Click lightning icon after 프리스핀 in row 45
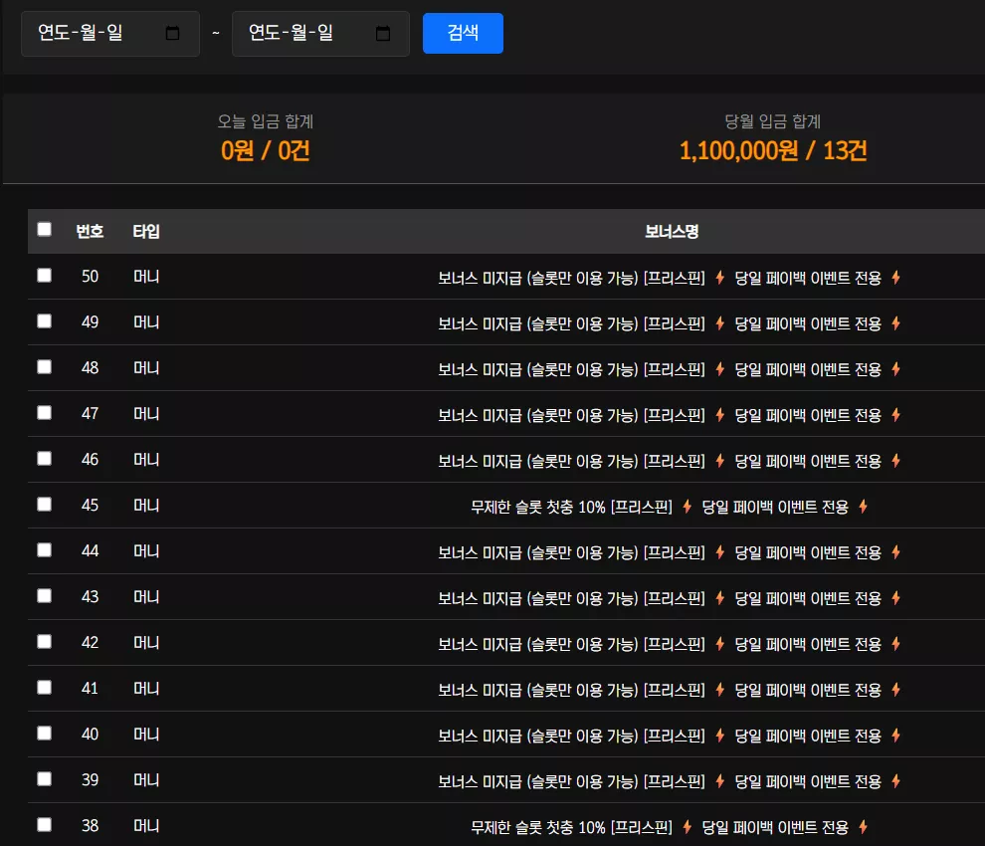This screenshot has height=846, width=985. click(688, 506)
